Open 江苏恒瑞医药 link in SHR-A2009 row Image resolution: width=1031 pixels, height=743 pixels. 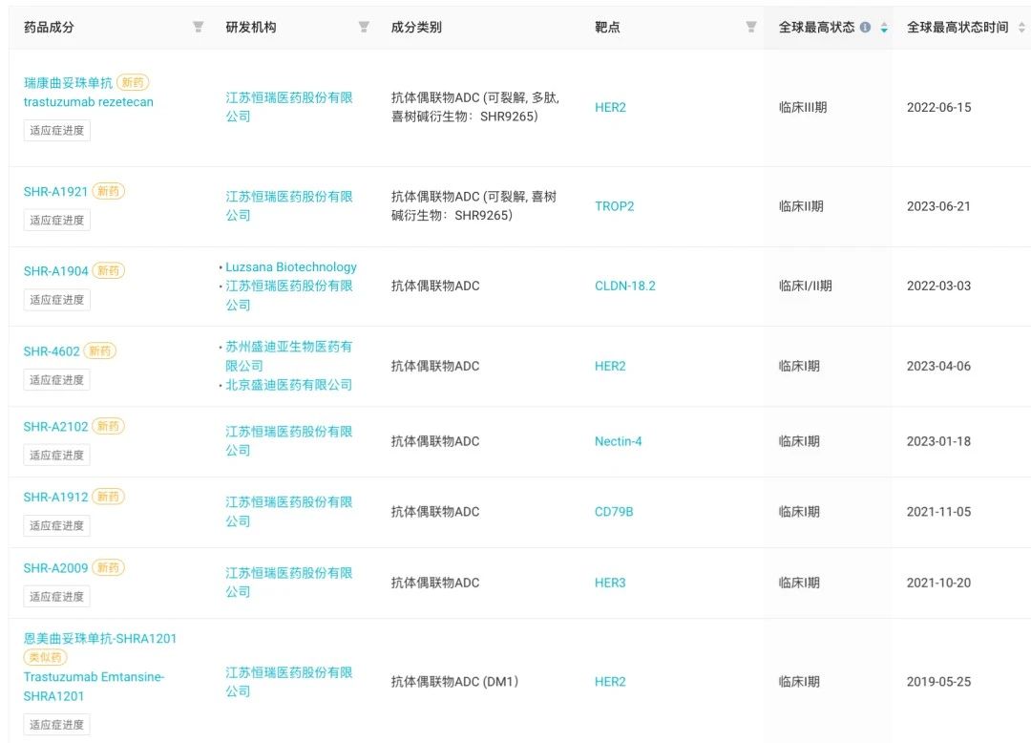(288, 582)
